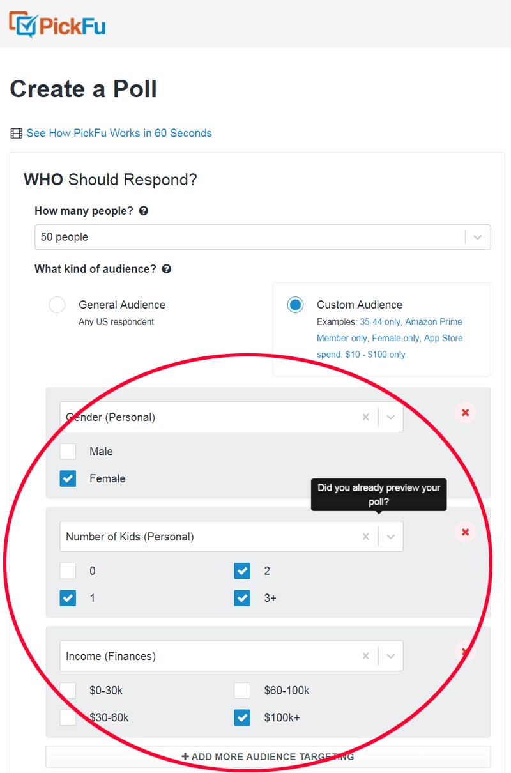
Task: Remove the Income targeting block
Action: pyautogui.click(x=465, y=652)
